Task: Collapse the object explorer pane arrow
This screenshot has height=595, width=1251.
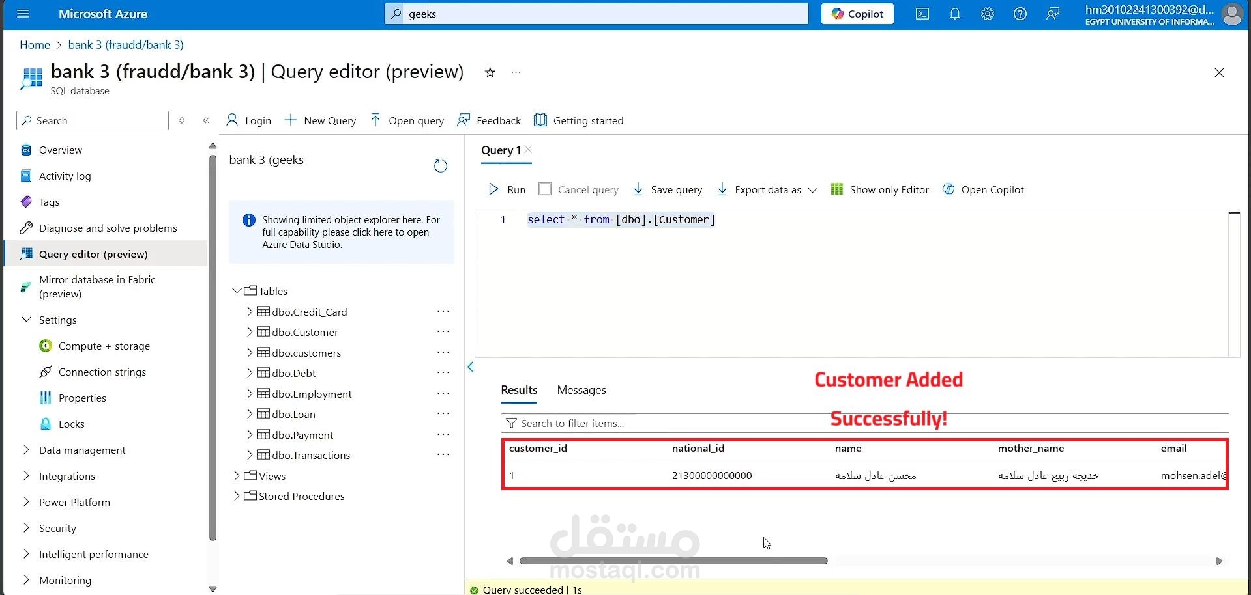Action: click(471, 367)
